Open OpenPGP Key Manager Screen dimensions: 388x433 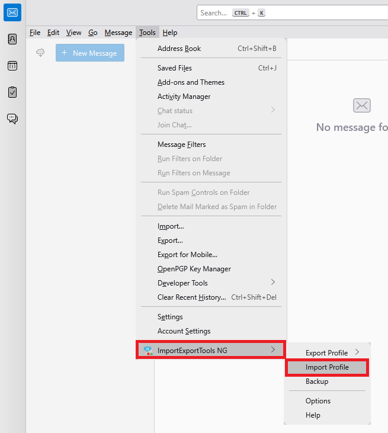coord(211,269)
